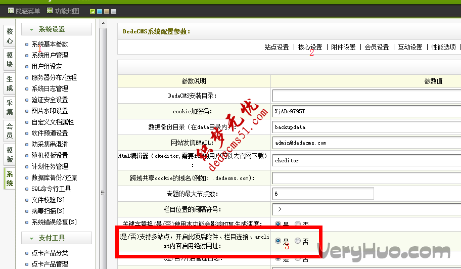Screen dimensions: 461x269
Task: Open 系统用户管理 in sidebar
Action: click(x=50, y=55)
